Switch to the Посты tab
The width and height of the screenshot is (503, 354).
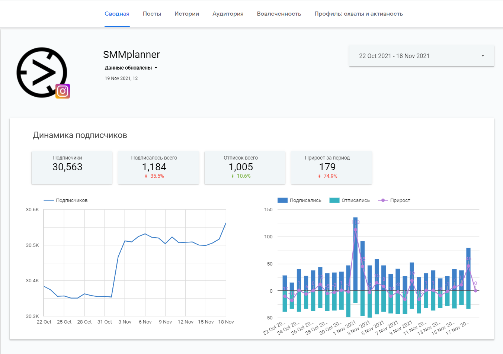coord(152,14)
